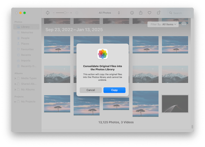Viewport: 205px width, 147px height.
Task: Expand the Shared Albums group
Action: click(x=15, y=84)
